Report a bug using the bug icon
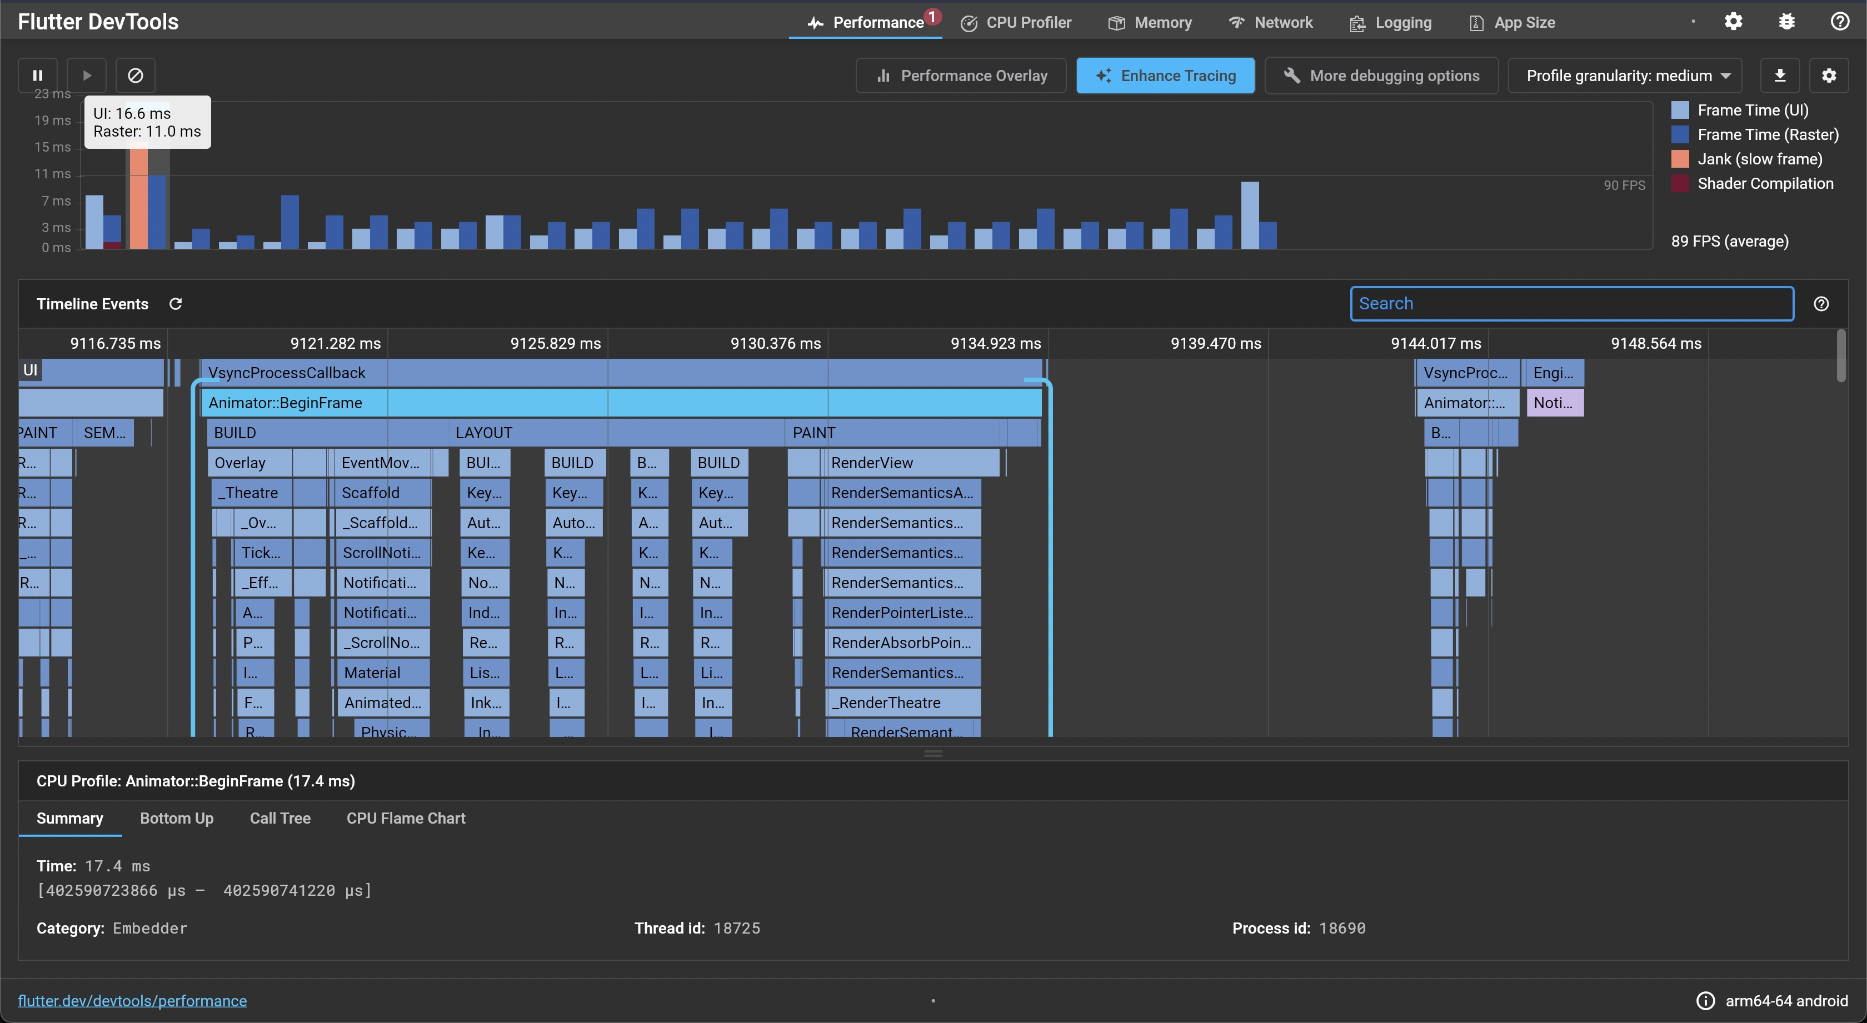 [x=1786, y=21]
